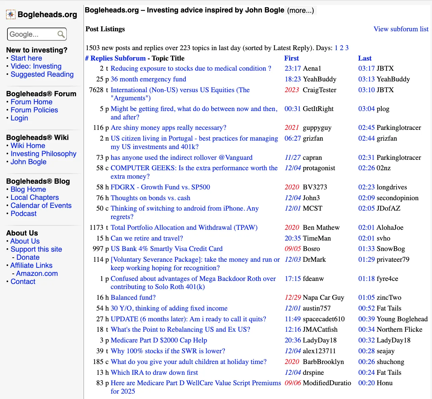Open topic Might be getting fired
The image size is (432, 399).
tap(194, 113)
